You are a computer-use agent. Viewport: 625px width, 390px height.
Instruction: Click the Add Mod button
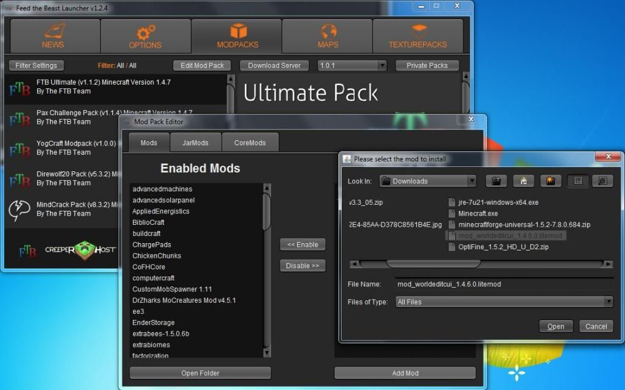point(405,374)
